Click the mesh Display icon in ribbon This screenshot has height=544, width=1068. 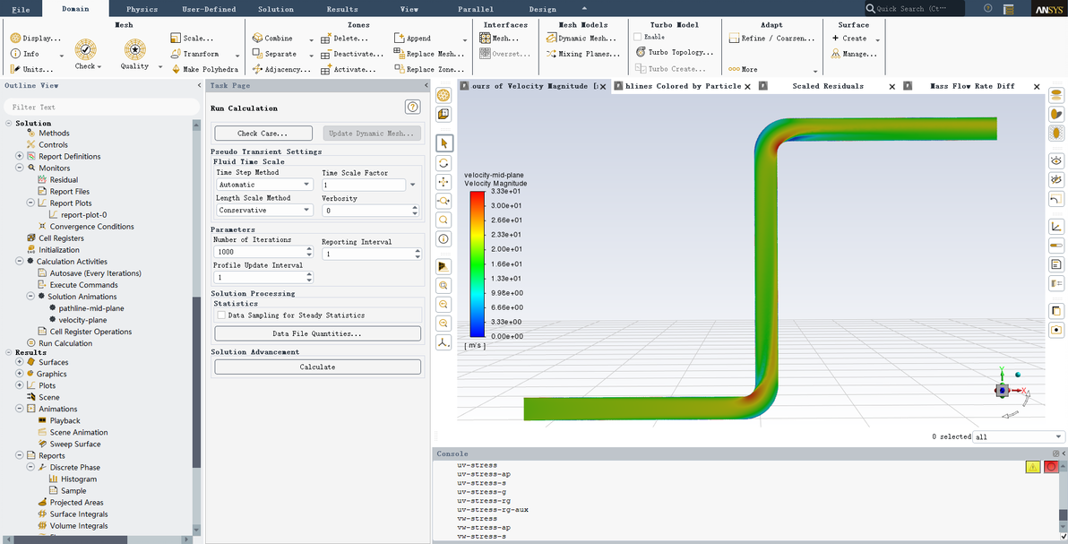[15, 39]
